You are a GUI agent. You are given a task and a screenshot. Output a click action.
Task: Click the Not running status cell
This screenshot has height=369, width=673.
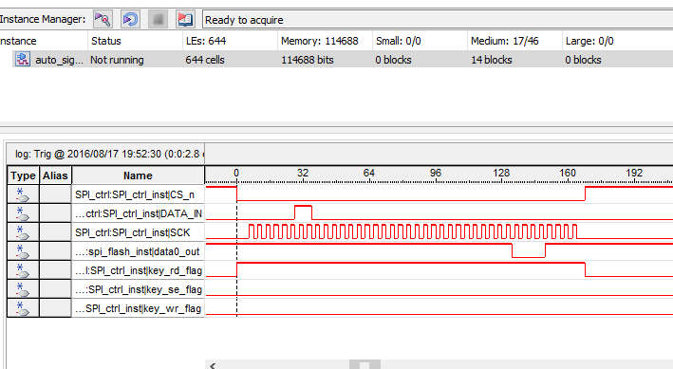tap(117, 60)
